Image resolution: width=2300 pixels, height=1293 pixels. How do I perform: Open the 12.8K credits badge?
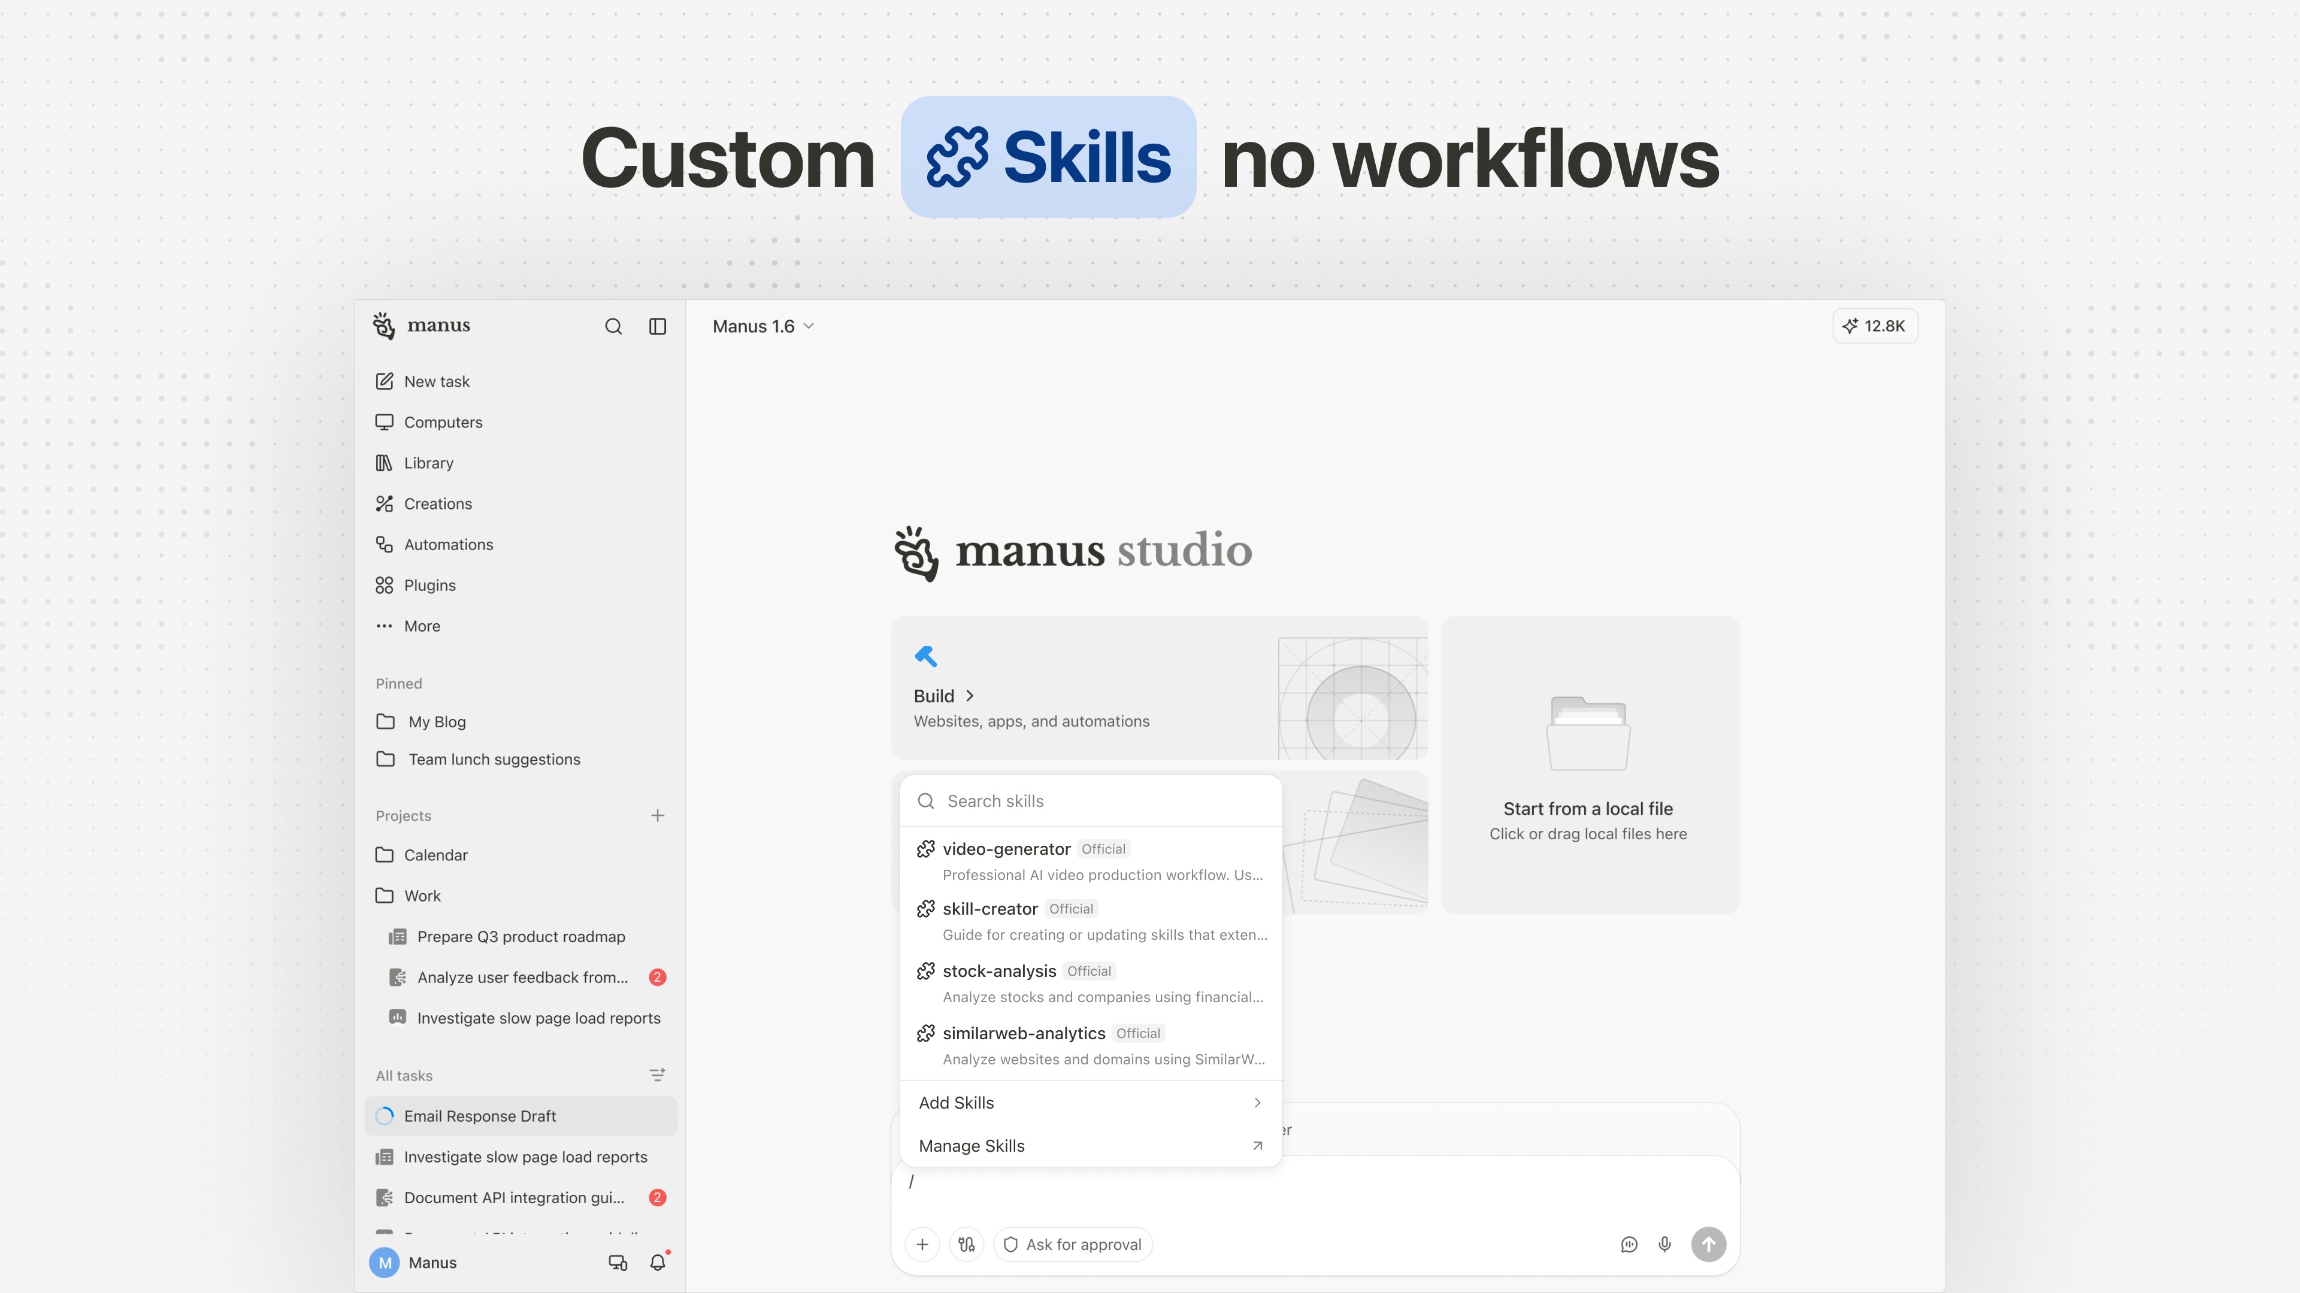click(x=1875, y=327)
